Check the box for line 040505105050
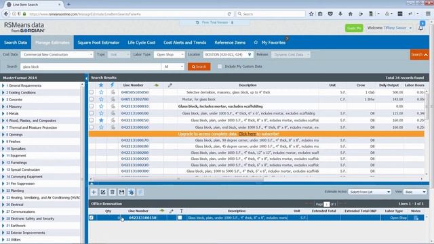Screen dimensions: 434x244 pos(92,92)
